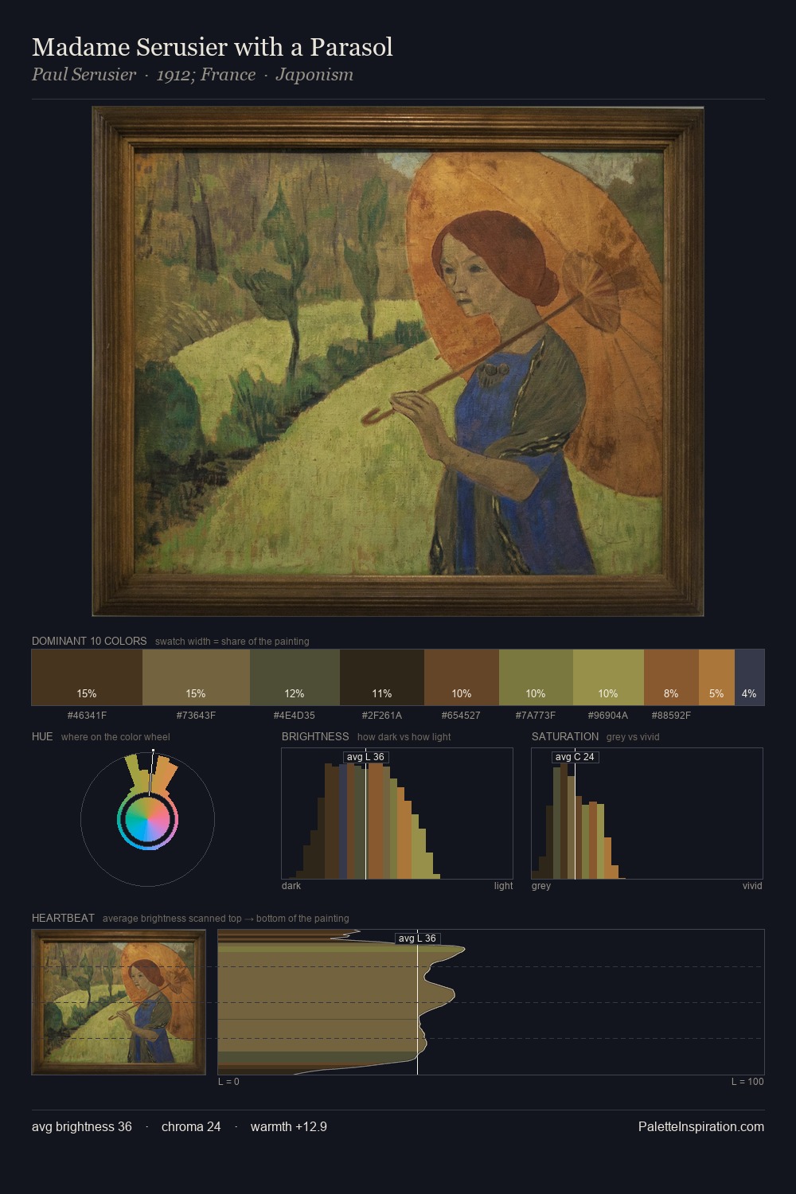Click the 'avg L 36' marker in Heartbeat chart
The image size is (796, 1194).
pos(418,938)
